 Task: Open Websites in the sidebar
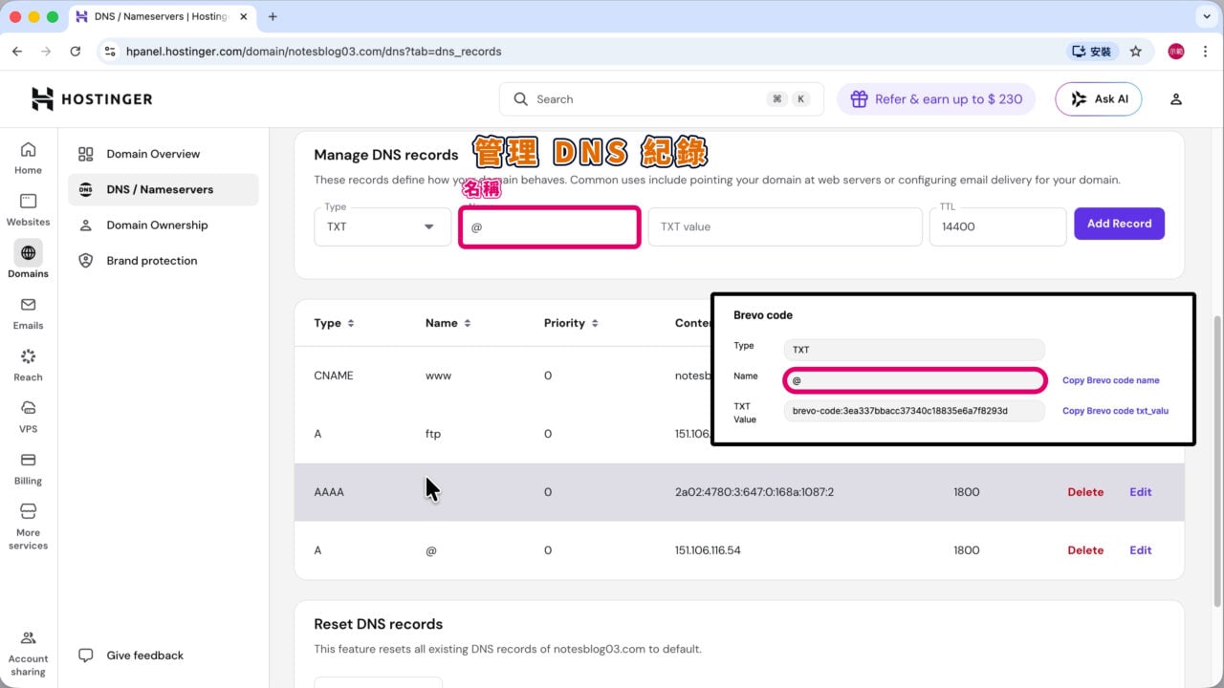click(x=28, y=210)
